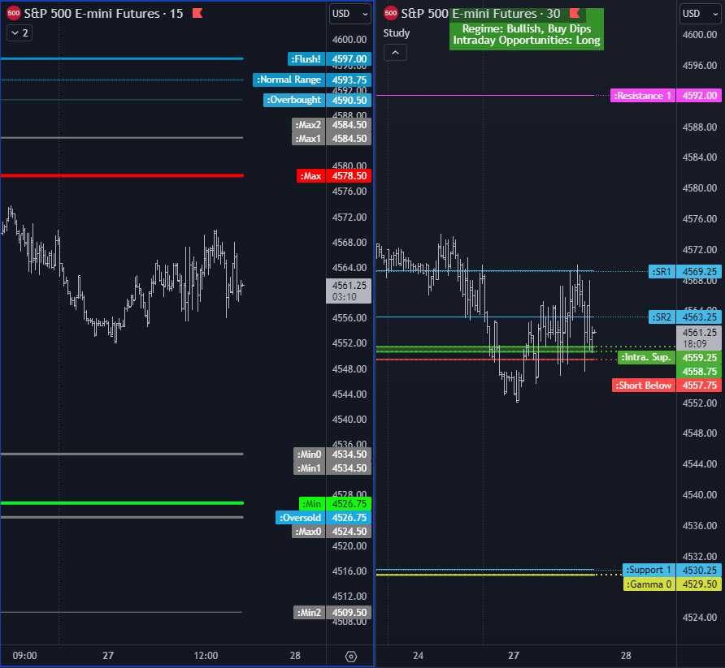The image size is (725, 668).
Task: Click the :Intra. Sup. green label
Action: (646, 357)
